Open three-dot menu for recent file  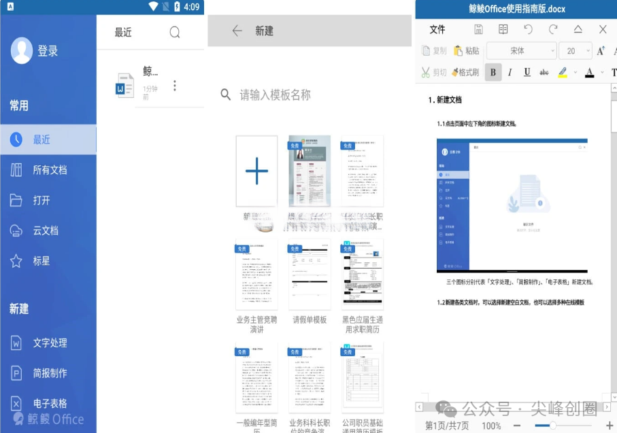(175, 86)
